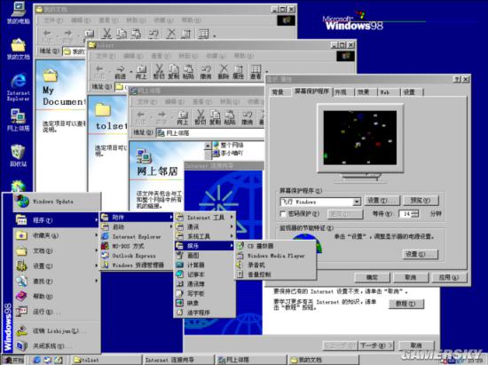
Task: Click Forward (前进) in tolset window toolbar
Action: [121, 72]
